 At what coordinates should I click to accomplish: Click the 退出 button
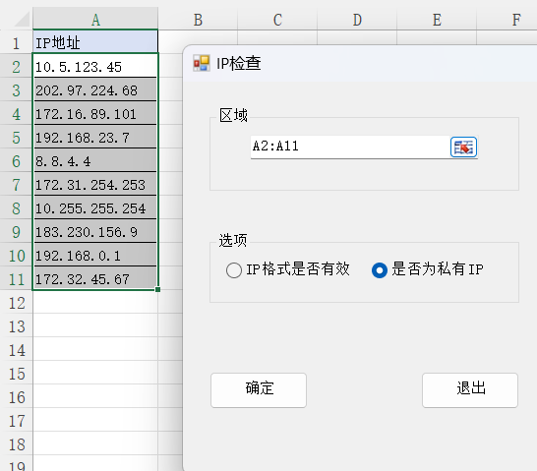click(x=470, y=390)
